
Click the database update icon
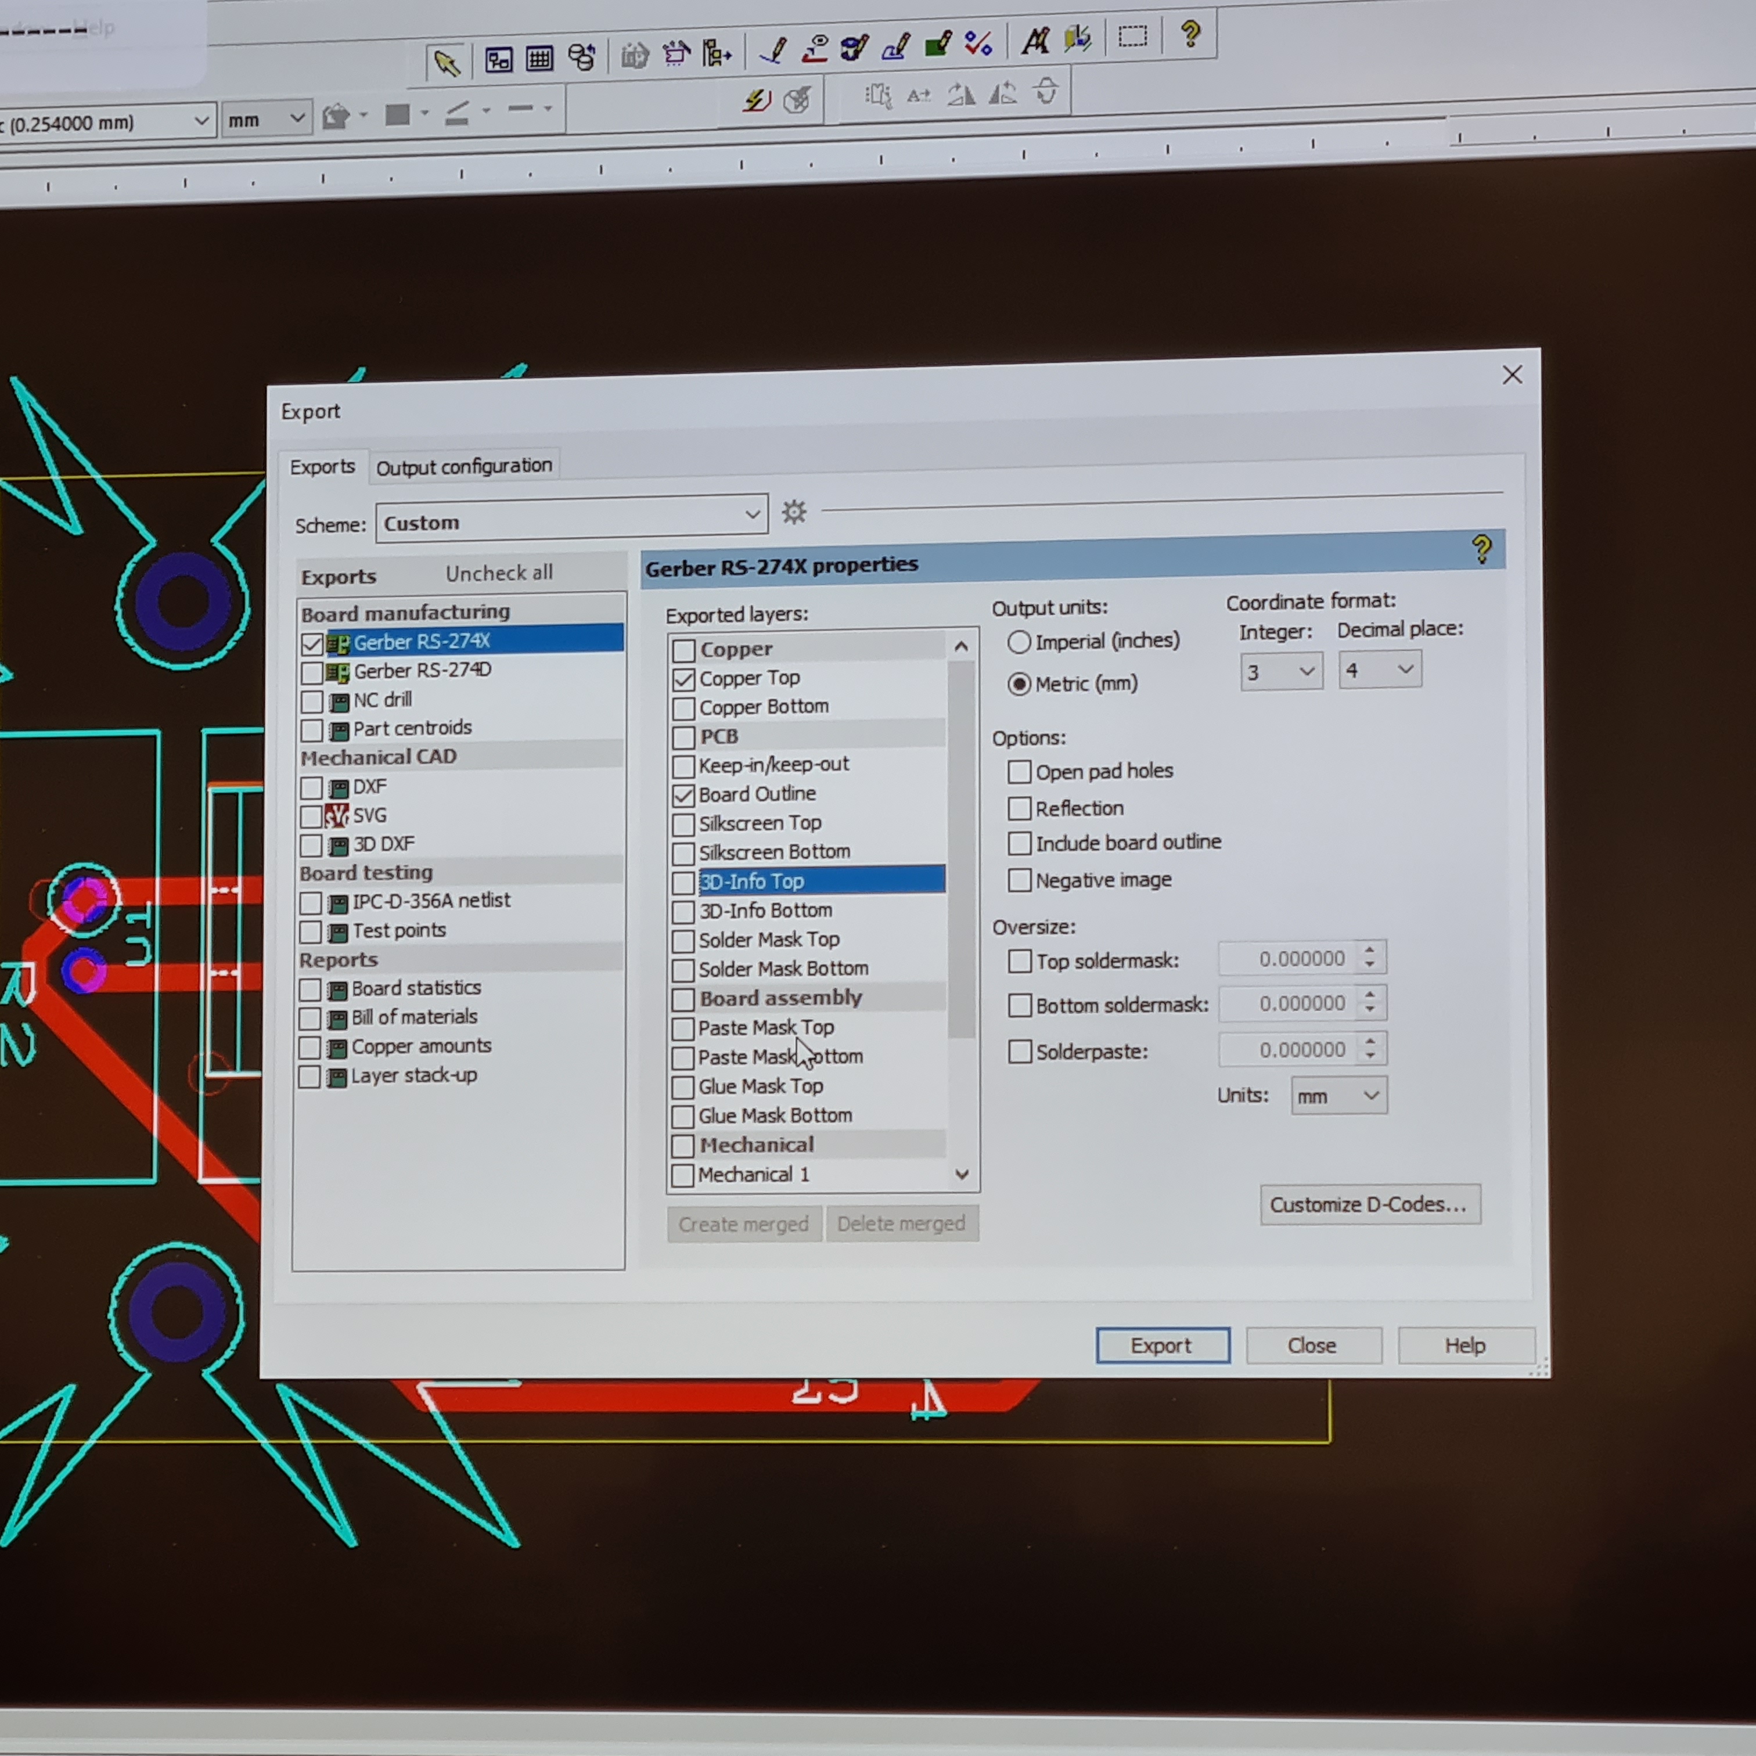(582, 57)
